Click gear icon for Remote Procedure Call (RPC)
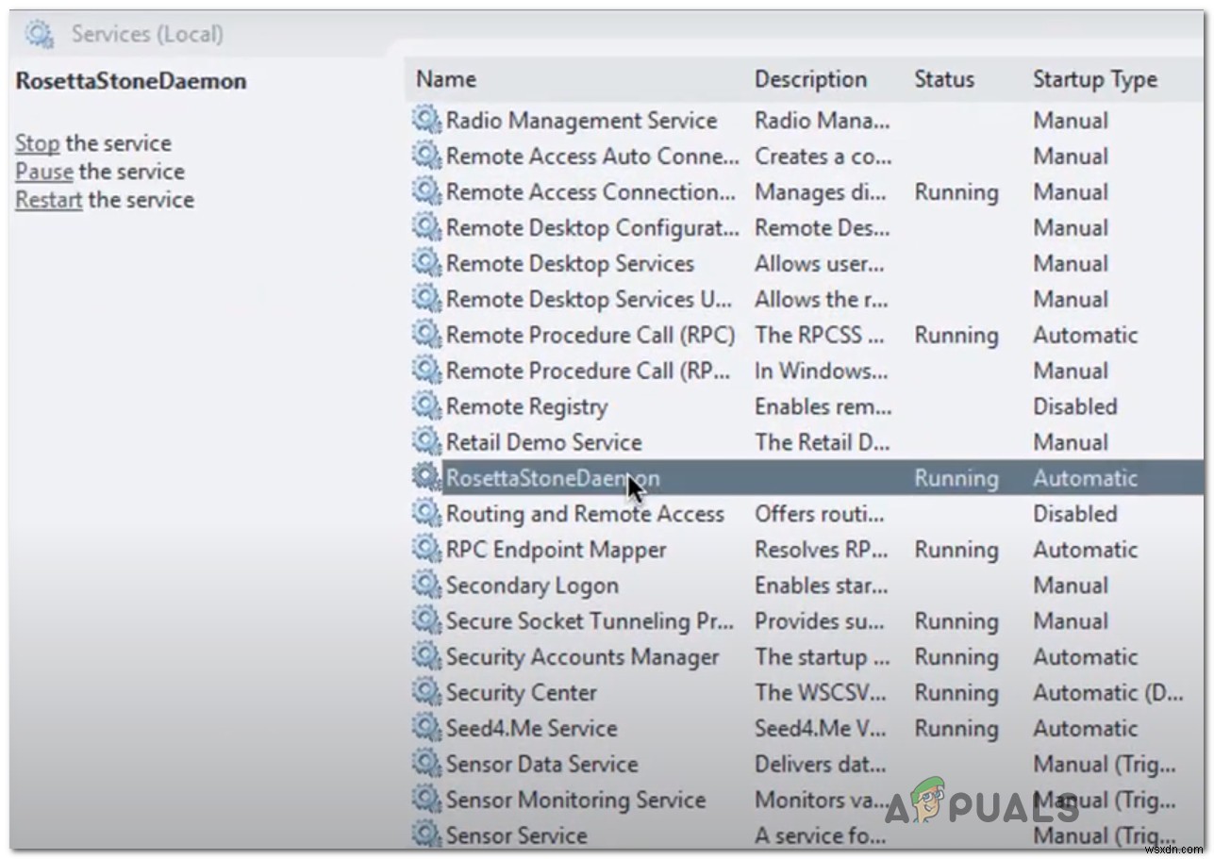Image resolution: width=1214 pixels, height=859 pixels. point(426,336)
